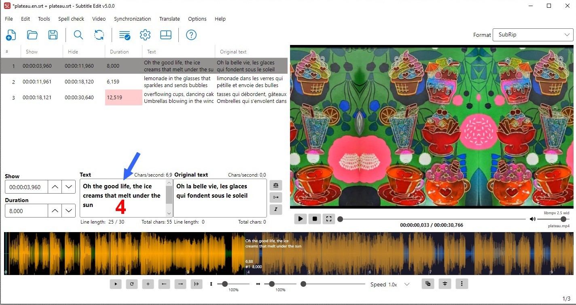
Task: Click the # column header
Action: 11,52
